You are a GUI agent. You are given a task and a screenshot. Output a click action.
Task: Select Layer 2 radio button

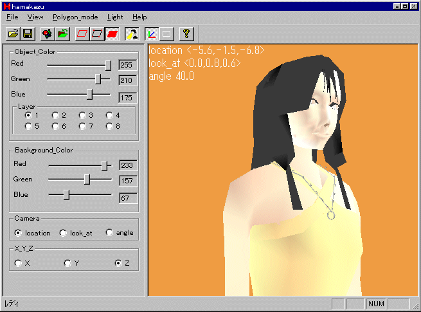click(x=55, y=115)
